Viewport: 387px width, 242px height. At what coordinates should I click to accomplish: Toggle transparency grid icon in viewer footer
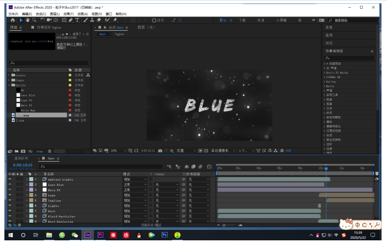click(206, 151)
